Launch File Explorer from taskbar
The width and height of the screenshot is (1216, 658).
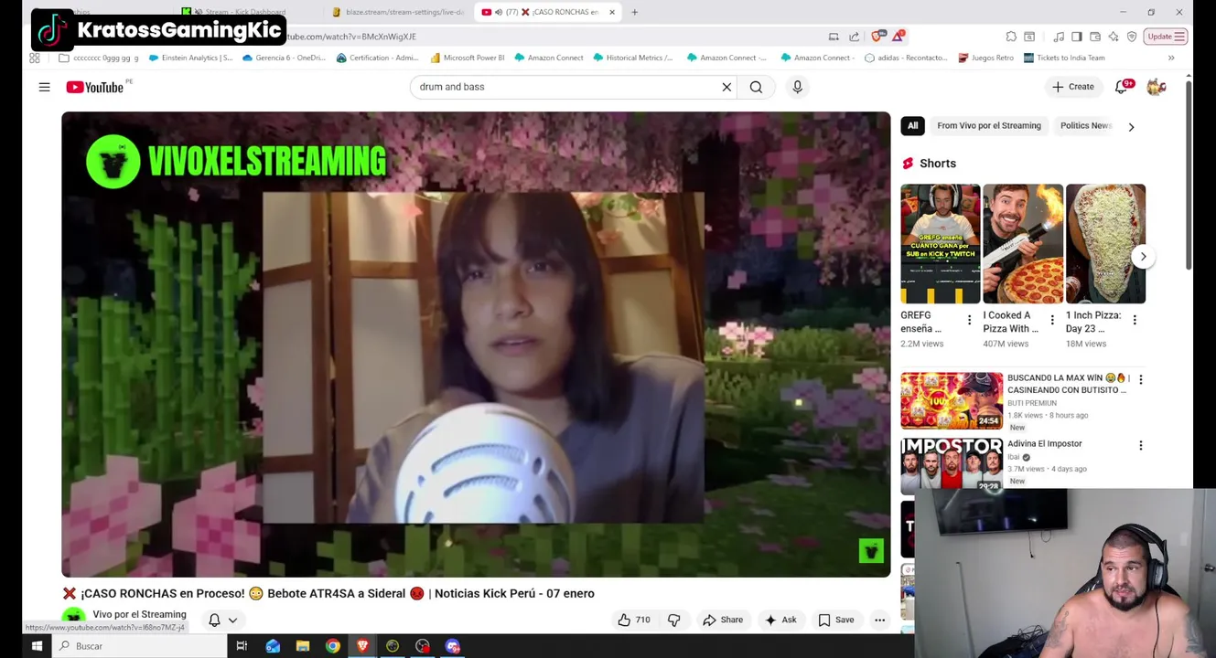pos(303,646)
